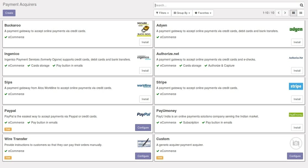Open the PayUmoney card title
Viewport: 308px width, 168px height.
[166, 111]
